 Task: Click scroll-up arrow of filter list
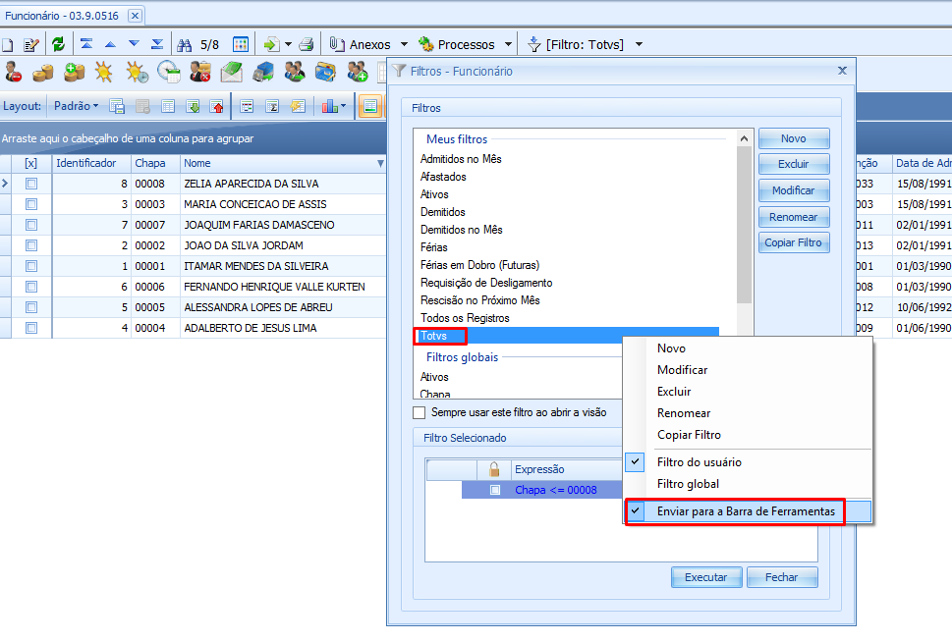744,138
